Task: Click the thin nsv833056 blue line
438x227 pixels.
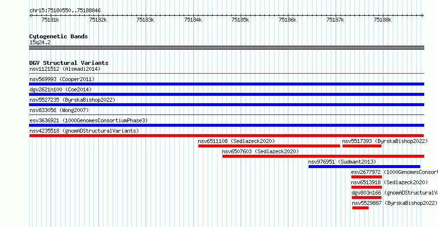Action: [226, 115]
